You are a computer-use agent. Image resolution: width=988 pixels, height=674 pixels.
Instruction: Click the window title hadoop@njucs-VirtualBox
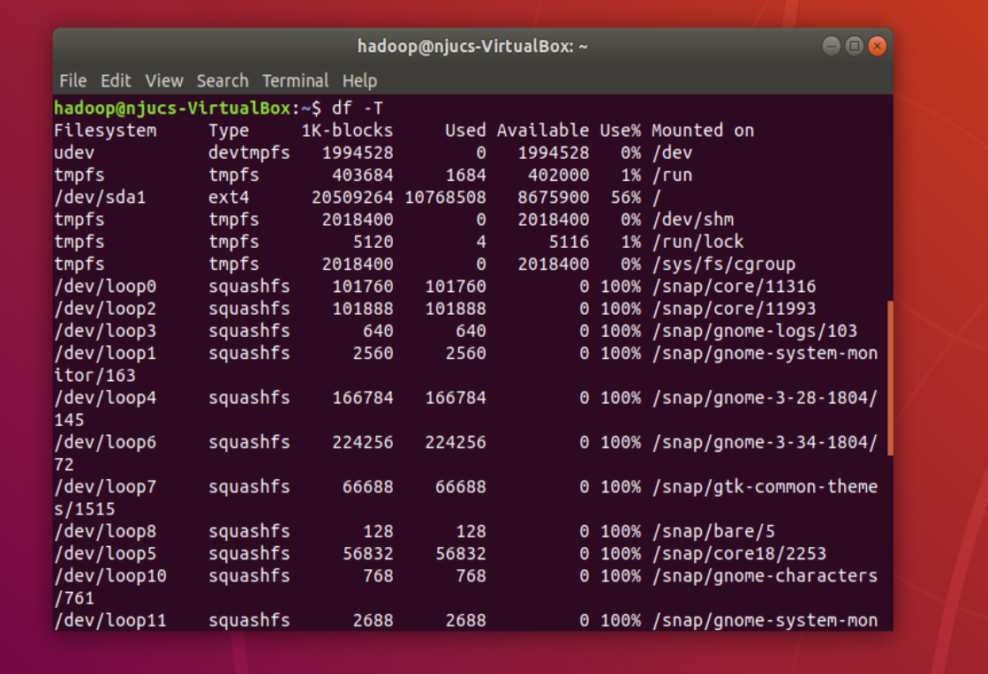[x=472, y=47]
